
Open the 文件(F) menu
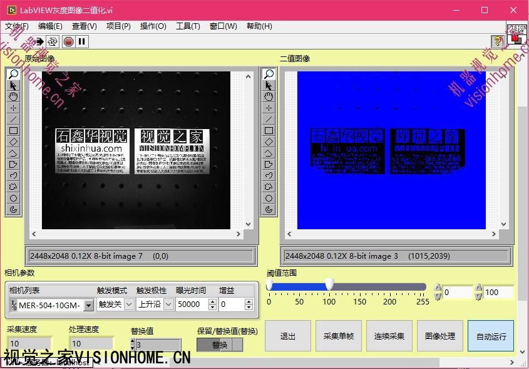pos(18,26)
